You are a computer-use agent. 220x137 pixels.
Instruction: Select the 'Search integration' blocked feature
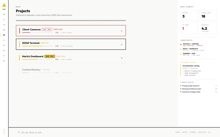192,71
